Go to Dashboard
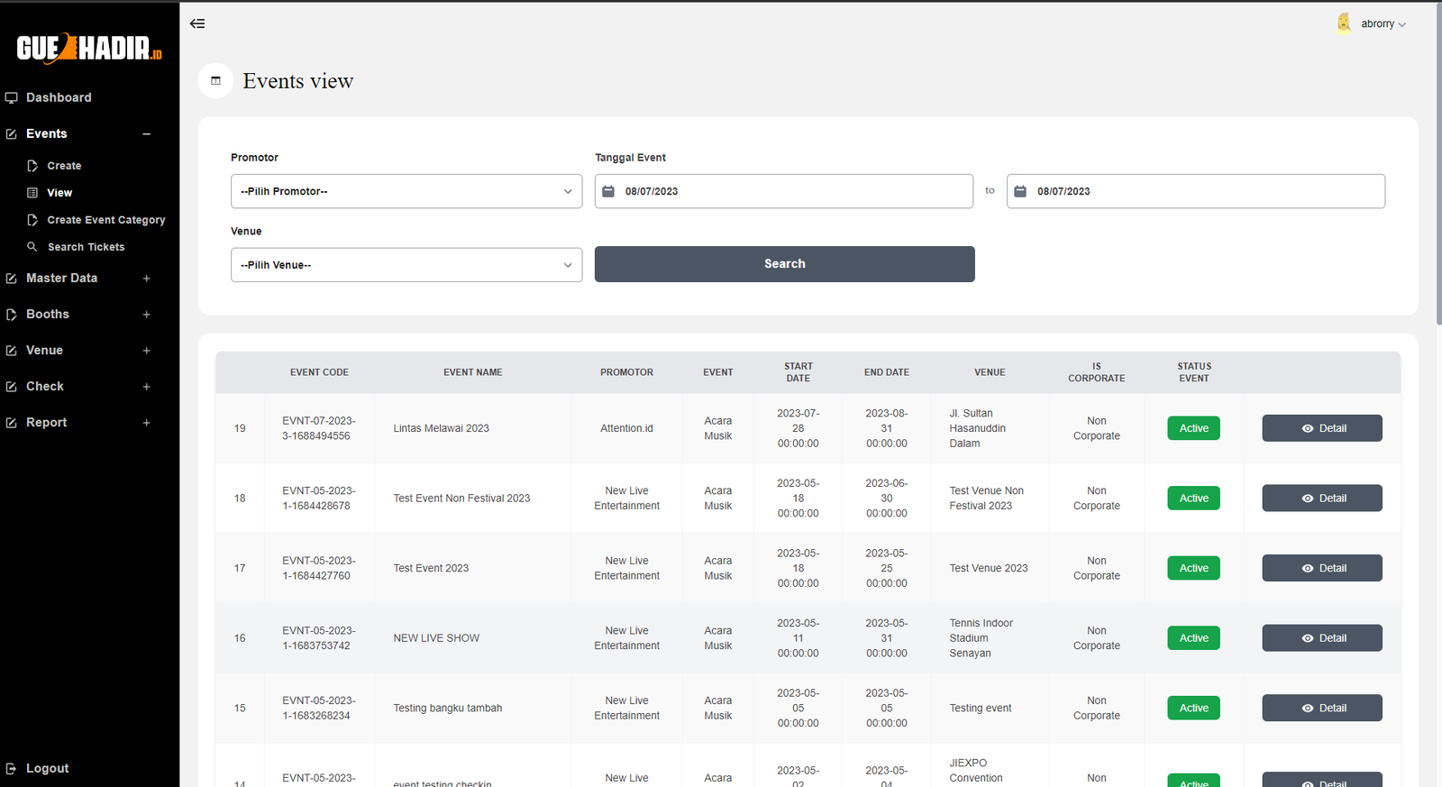1442x787 pixels. 59,97
